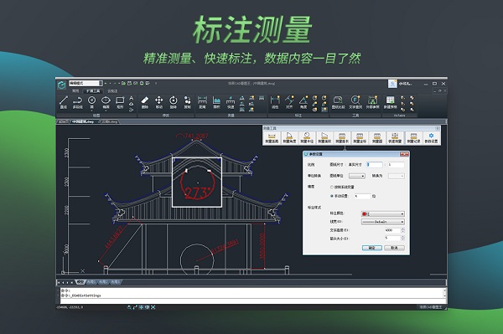Open the 线宽 Default dropdown
Screen dimensions: 503x334
383,222
